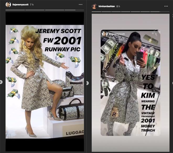
Task: Tap the runway photo in itsjeremyscott story
Action: coord(45,82)
